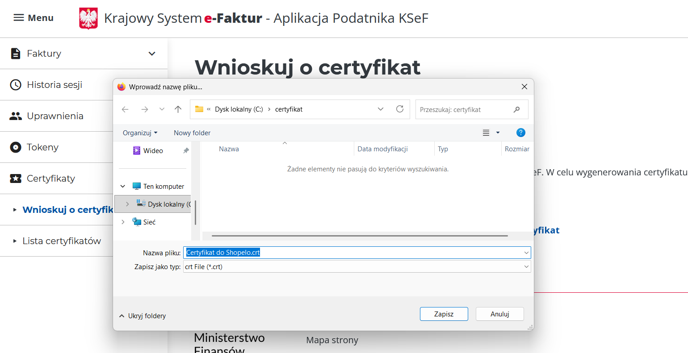688x353 pixels.
Task: Click the horizontal scrollbar in file list
Action: pyautogui.click(x=360, y=236)
